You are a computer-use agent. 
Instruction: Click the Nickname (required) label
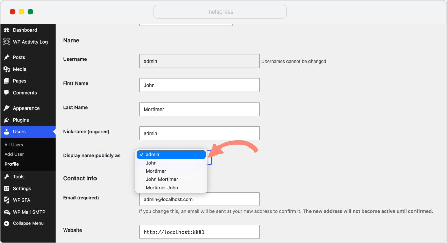tap(86, 132)
